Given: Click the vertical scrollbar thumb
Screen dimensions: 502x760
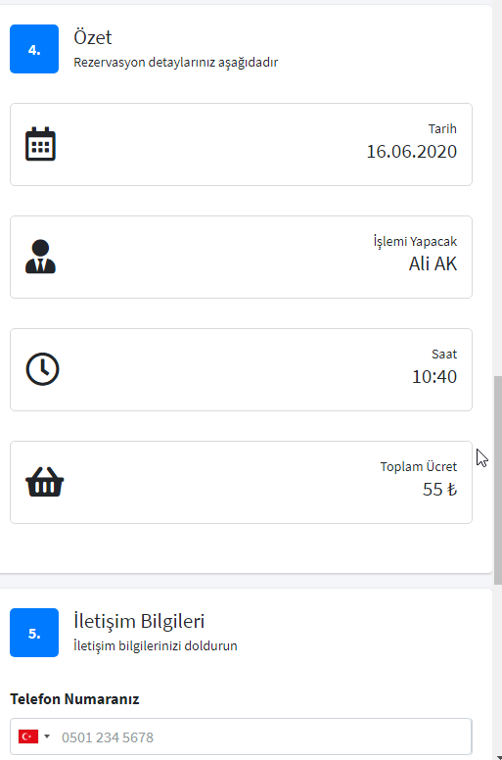Looking at the screenshot, I should [498, 480].
